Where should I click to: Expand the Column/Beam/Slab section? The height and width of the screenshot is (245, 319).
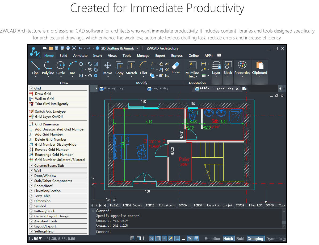58,165
